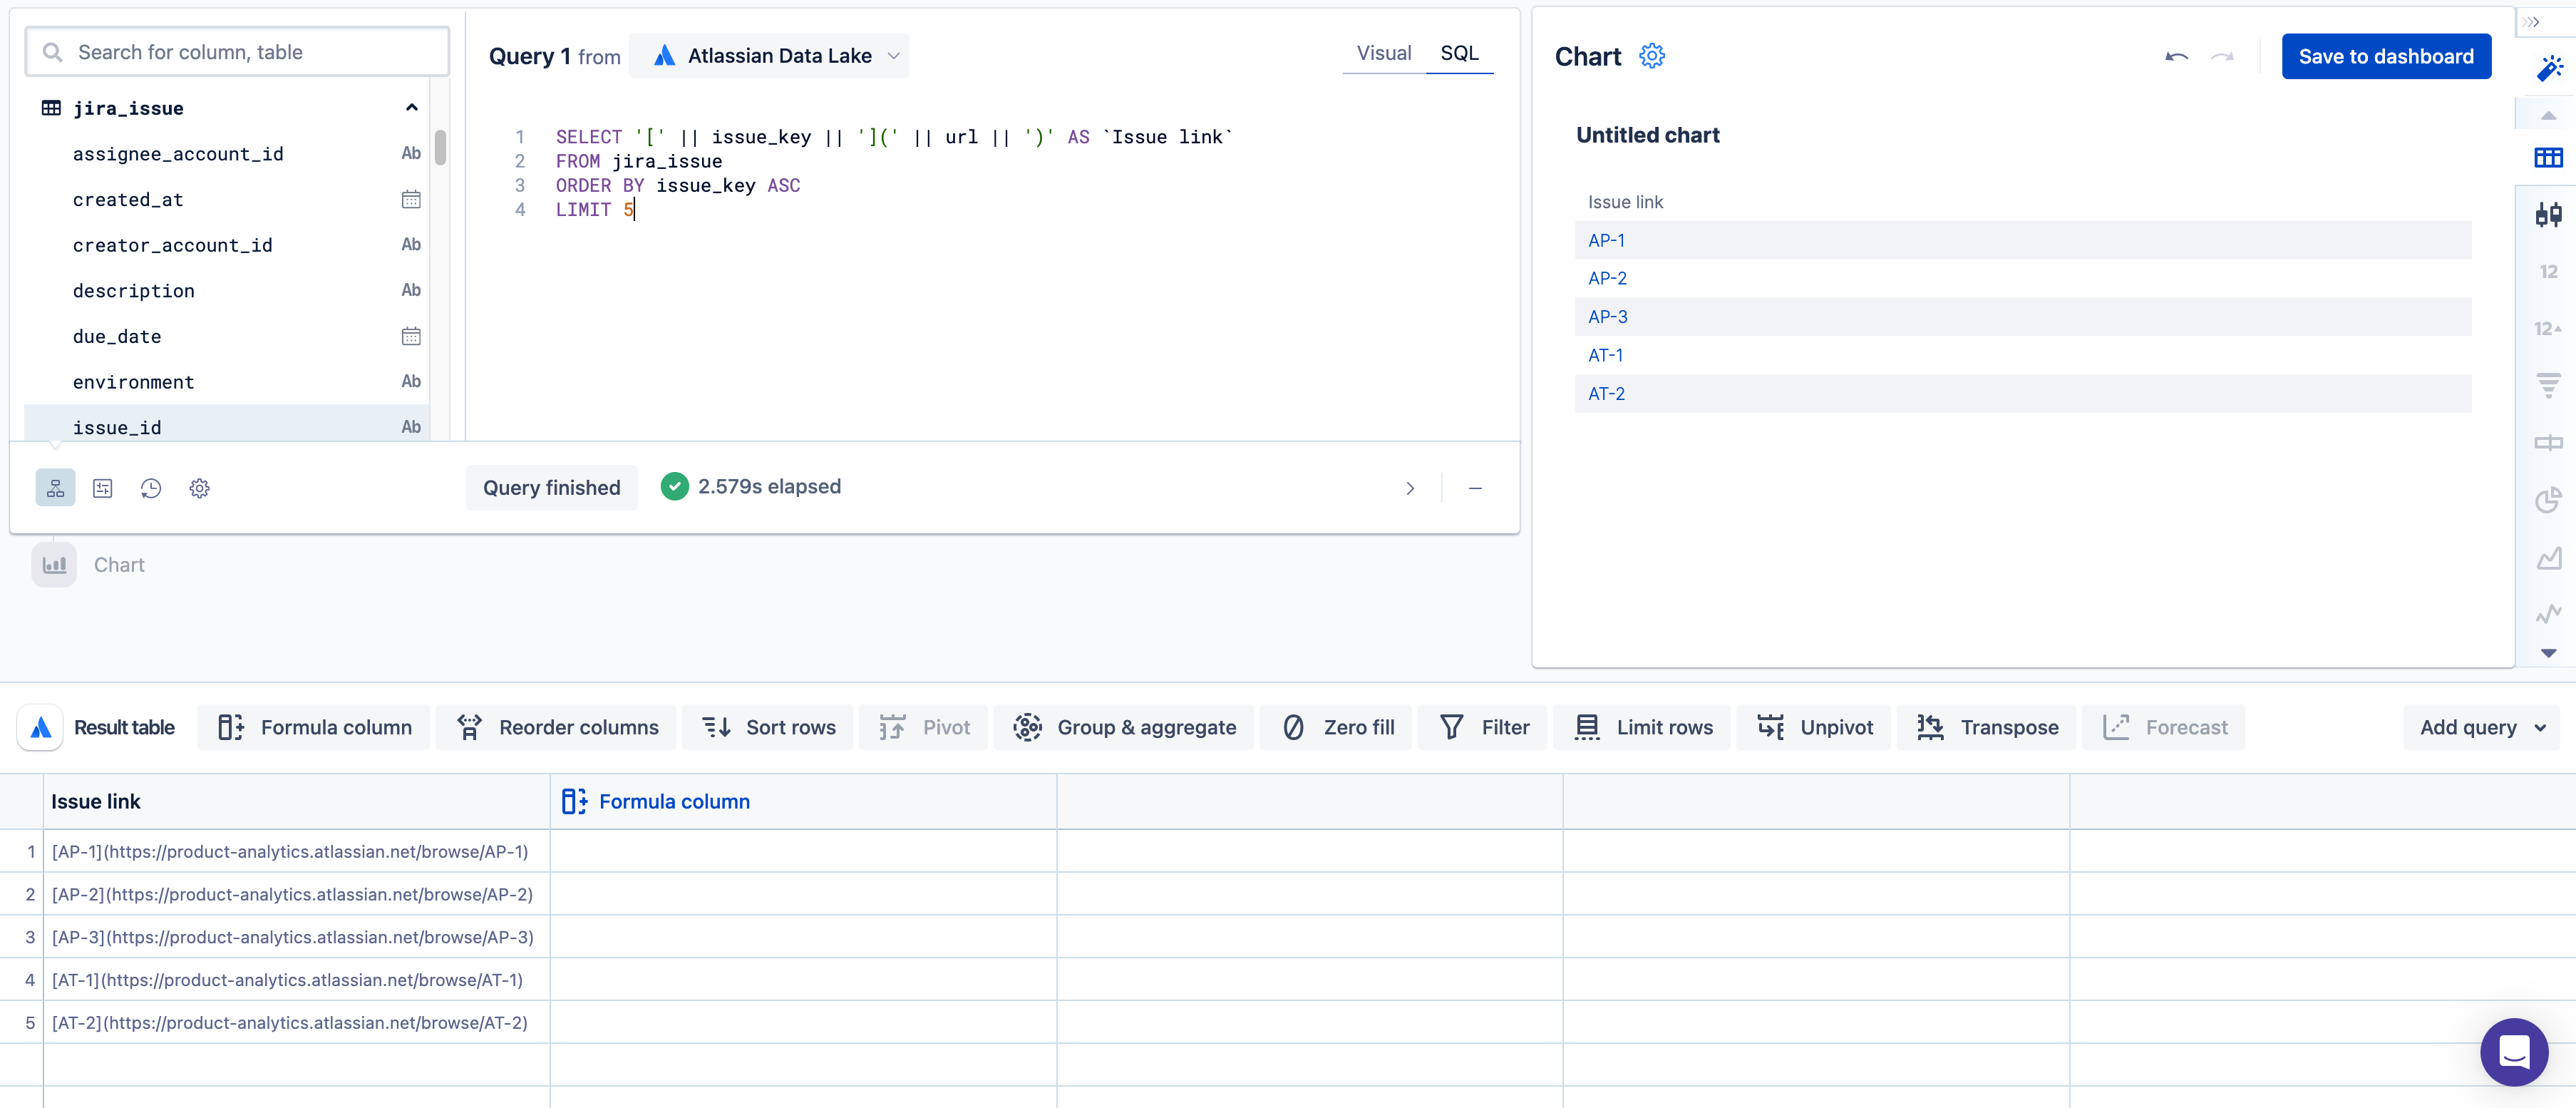Click Save to dashboard button
The width and height of the screenshot is (2576, 1108).
(2385, 56)
